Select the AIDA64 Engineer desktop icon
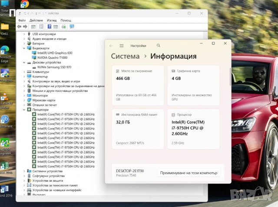 tap(5, 147)
